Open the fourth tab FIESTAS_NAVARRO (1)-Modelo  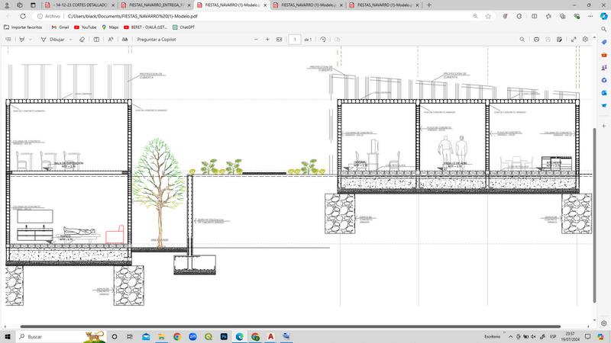tap(308, 5)
